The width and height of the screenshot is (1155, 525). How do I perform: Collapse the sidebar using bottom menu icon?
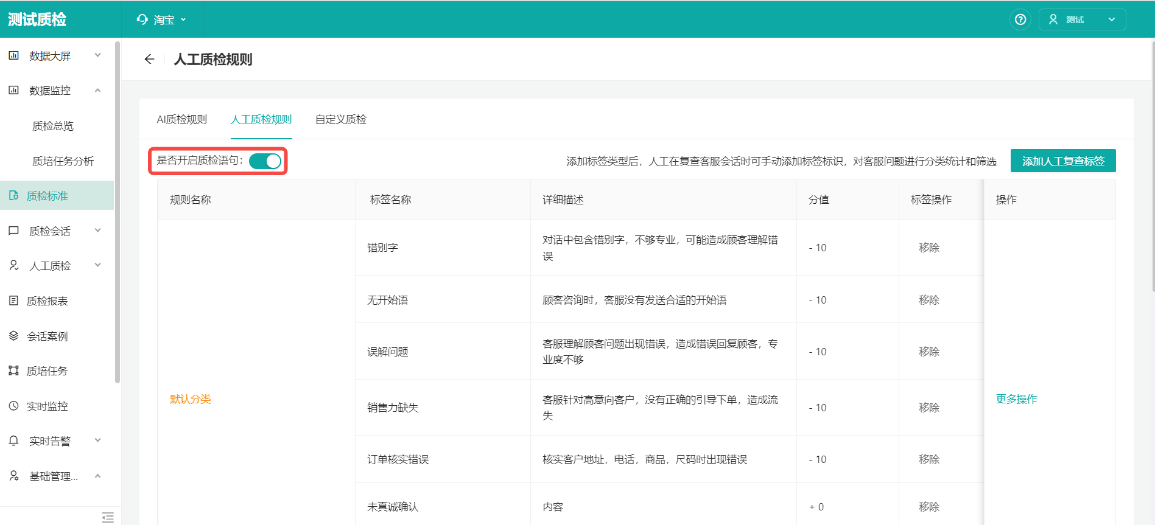tap(108, 517)
